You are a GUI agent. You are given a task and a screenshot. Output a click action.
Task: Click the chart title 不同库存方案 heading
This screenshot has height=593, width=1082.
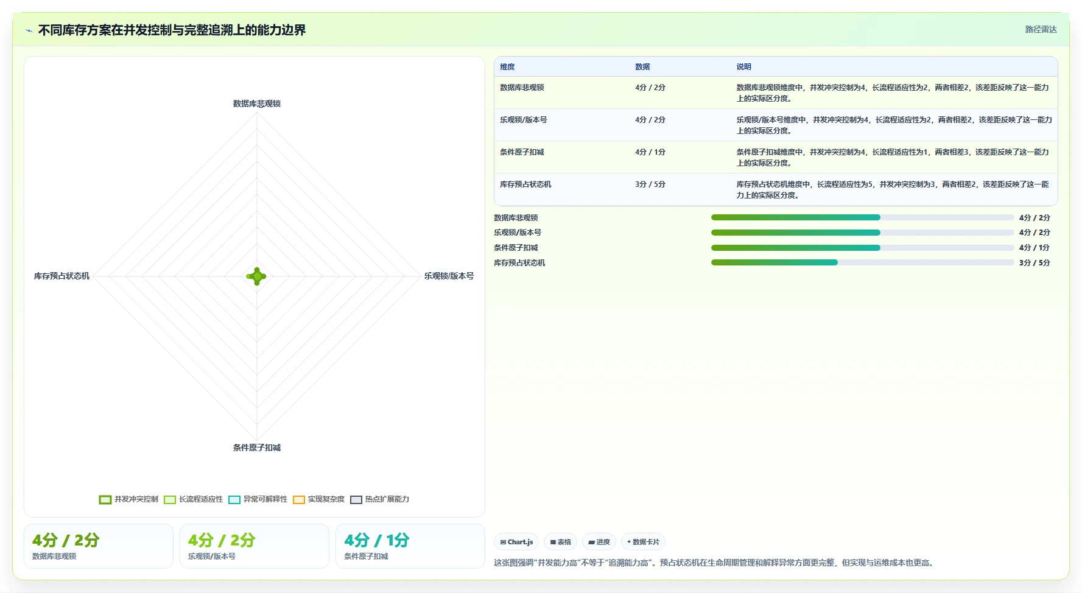(x=172, y=30)
